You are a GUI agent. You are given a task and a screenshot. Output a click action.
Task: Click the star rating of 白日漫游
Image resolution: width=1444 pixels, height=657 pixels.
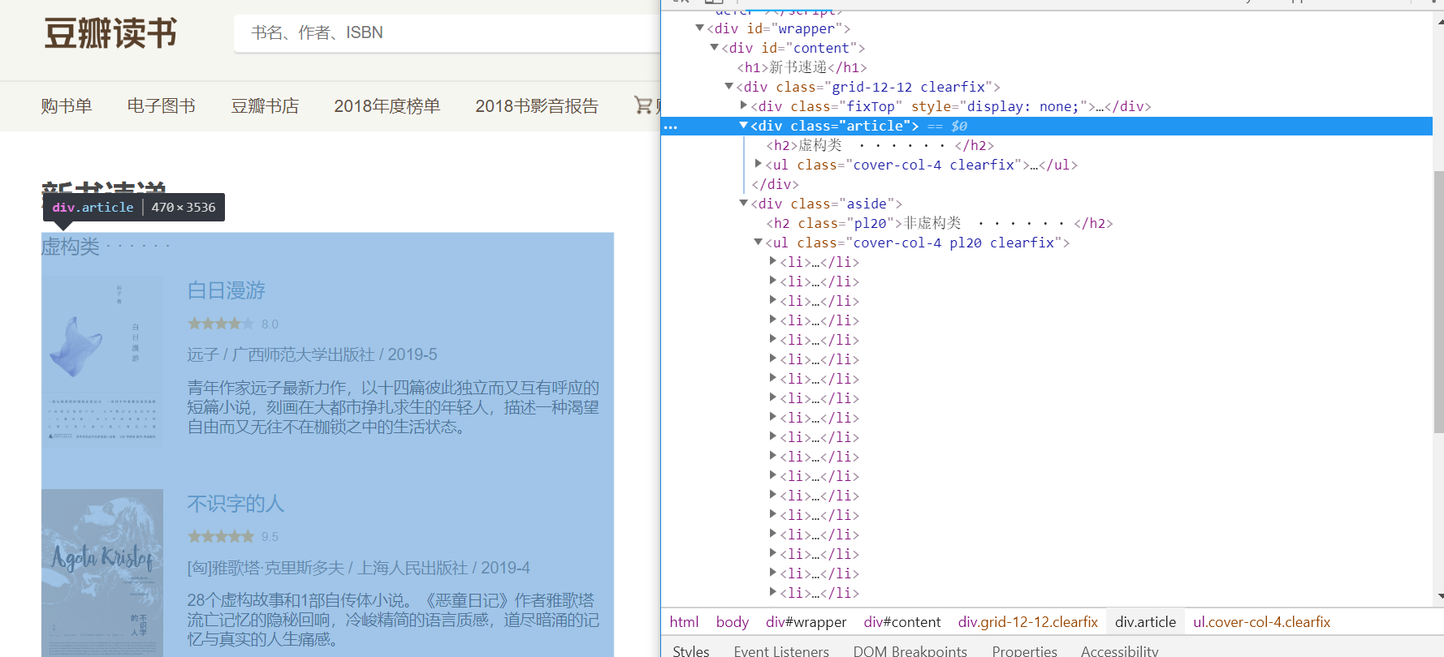pyautogui.click(x=221, y=324)
